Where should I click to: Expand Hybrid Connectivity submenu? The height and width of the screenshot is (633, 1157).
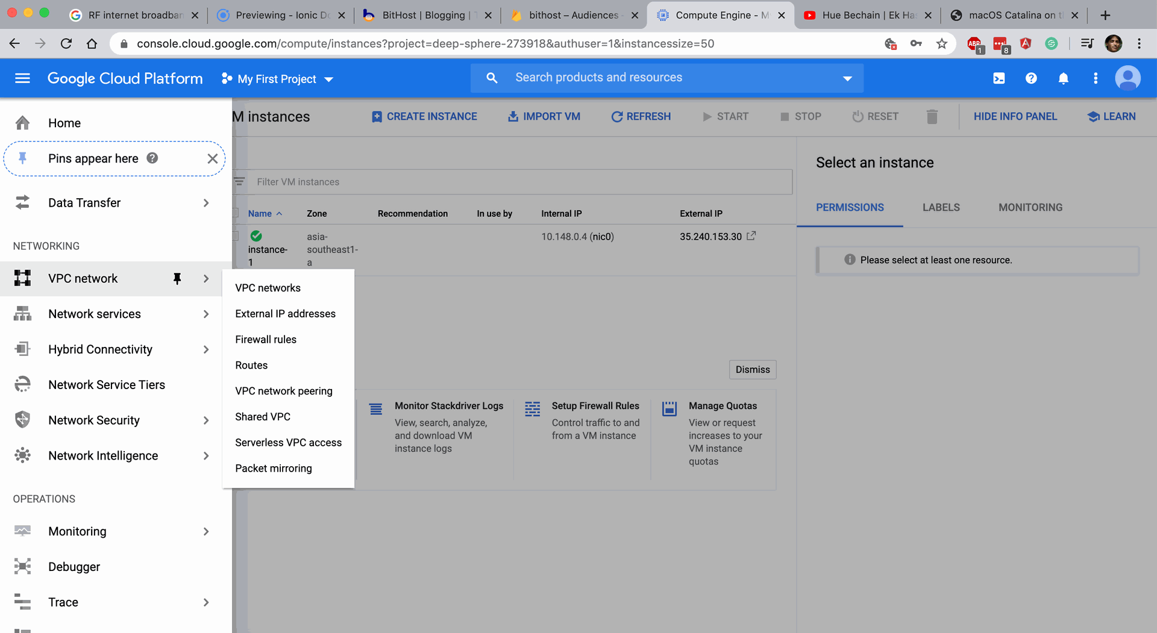coord(206,349)
